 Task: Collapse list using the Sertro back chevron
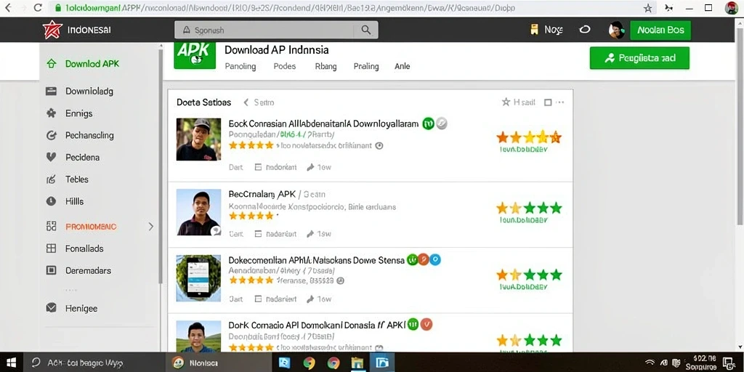246,102
